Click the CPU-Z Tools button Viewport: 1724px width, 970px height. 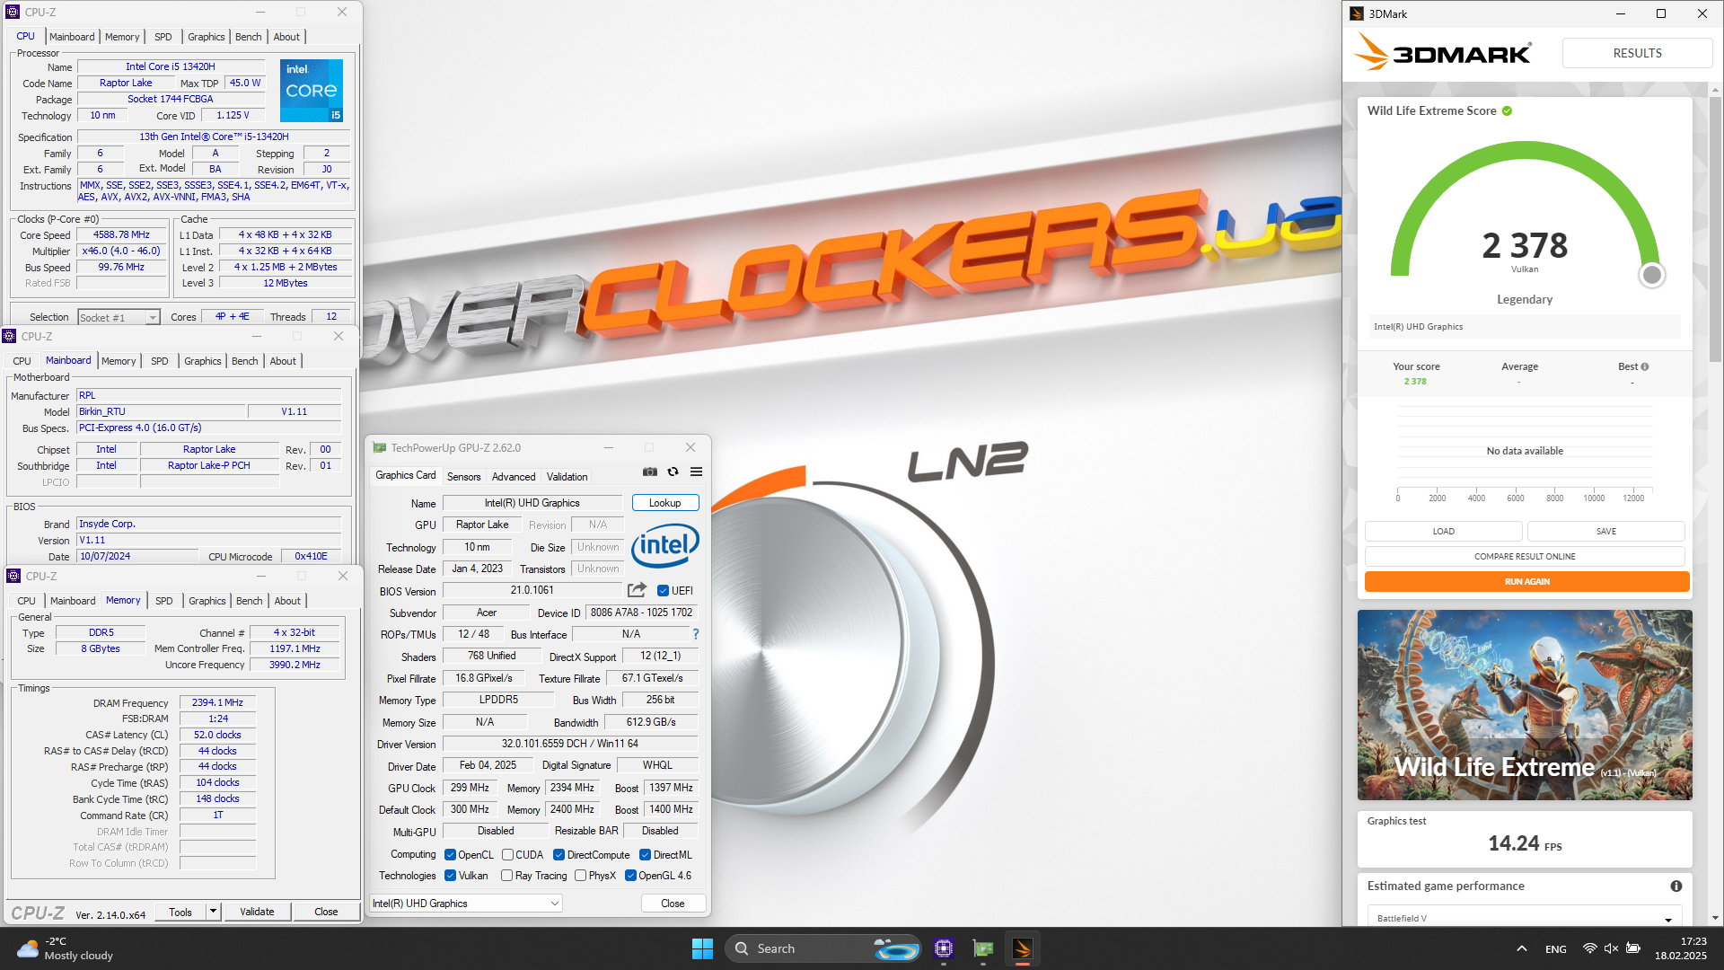180,912
